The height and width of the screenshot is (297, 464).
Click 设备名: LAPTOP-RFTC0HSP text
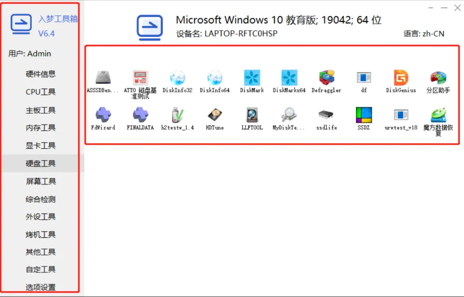tap(227, 34)
